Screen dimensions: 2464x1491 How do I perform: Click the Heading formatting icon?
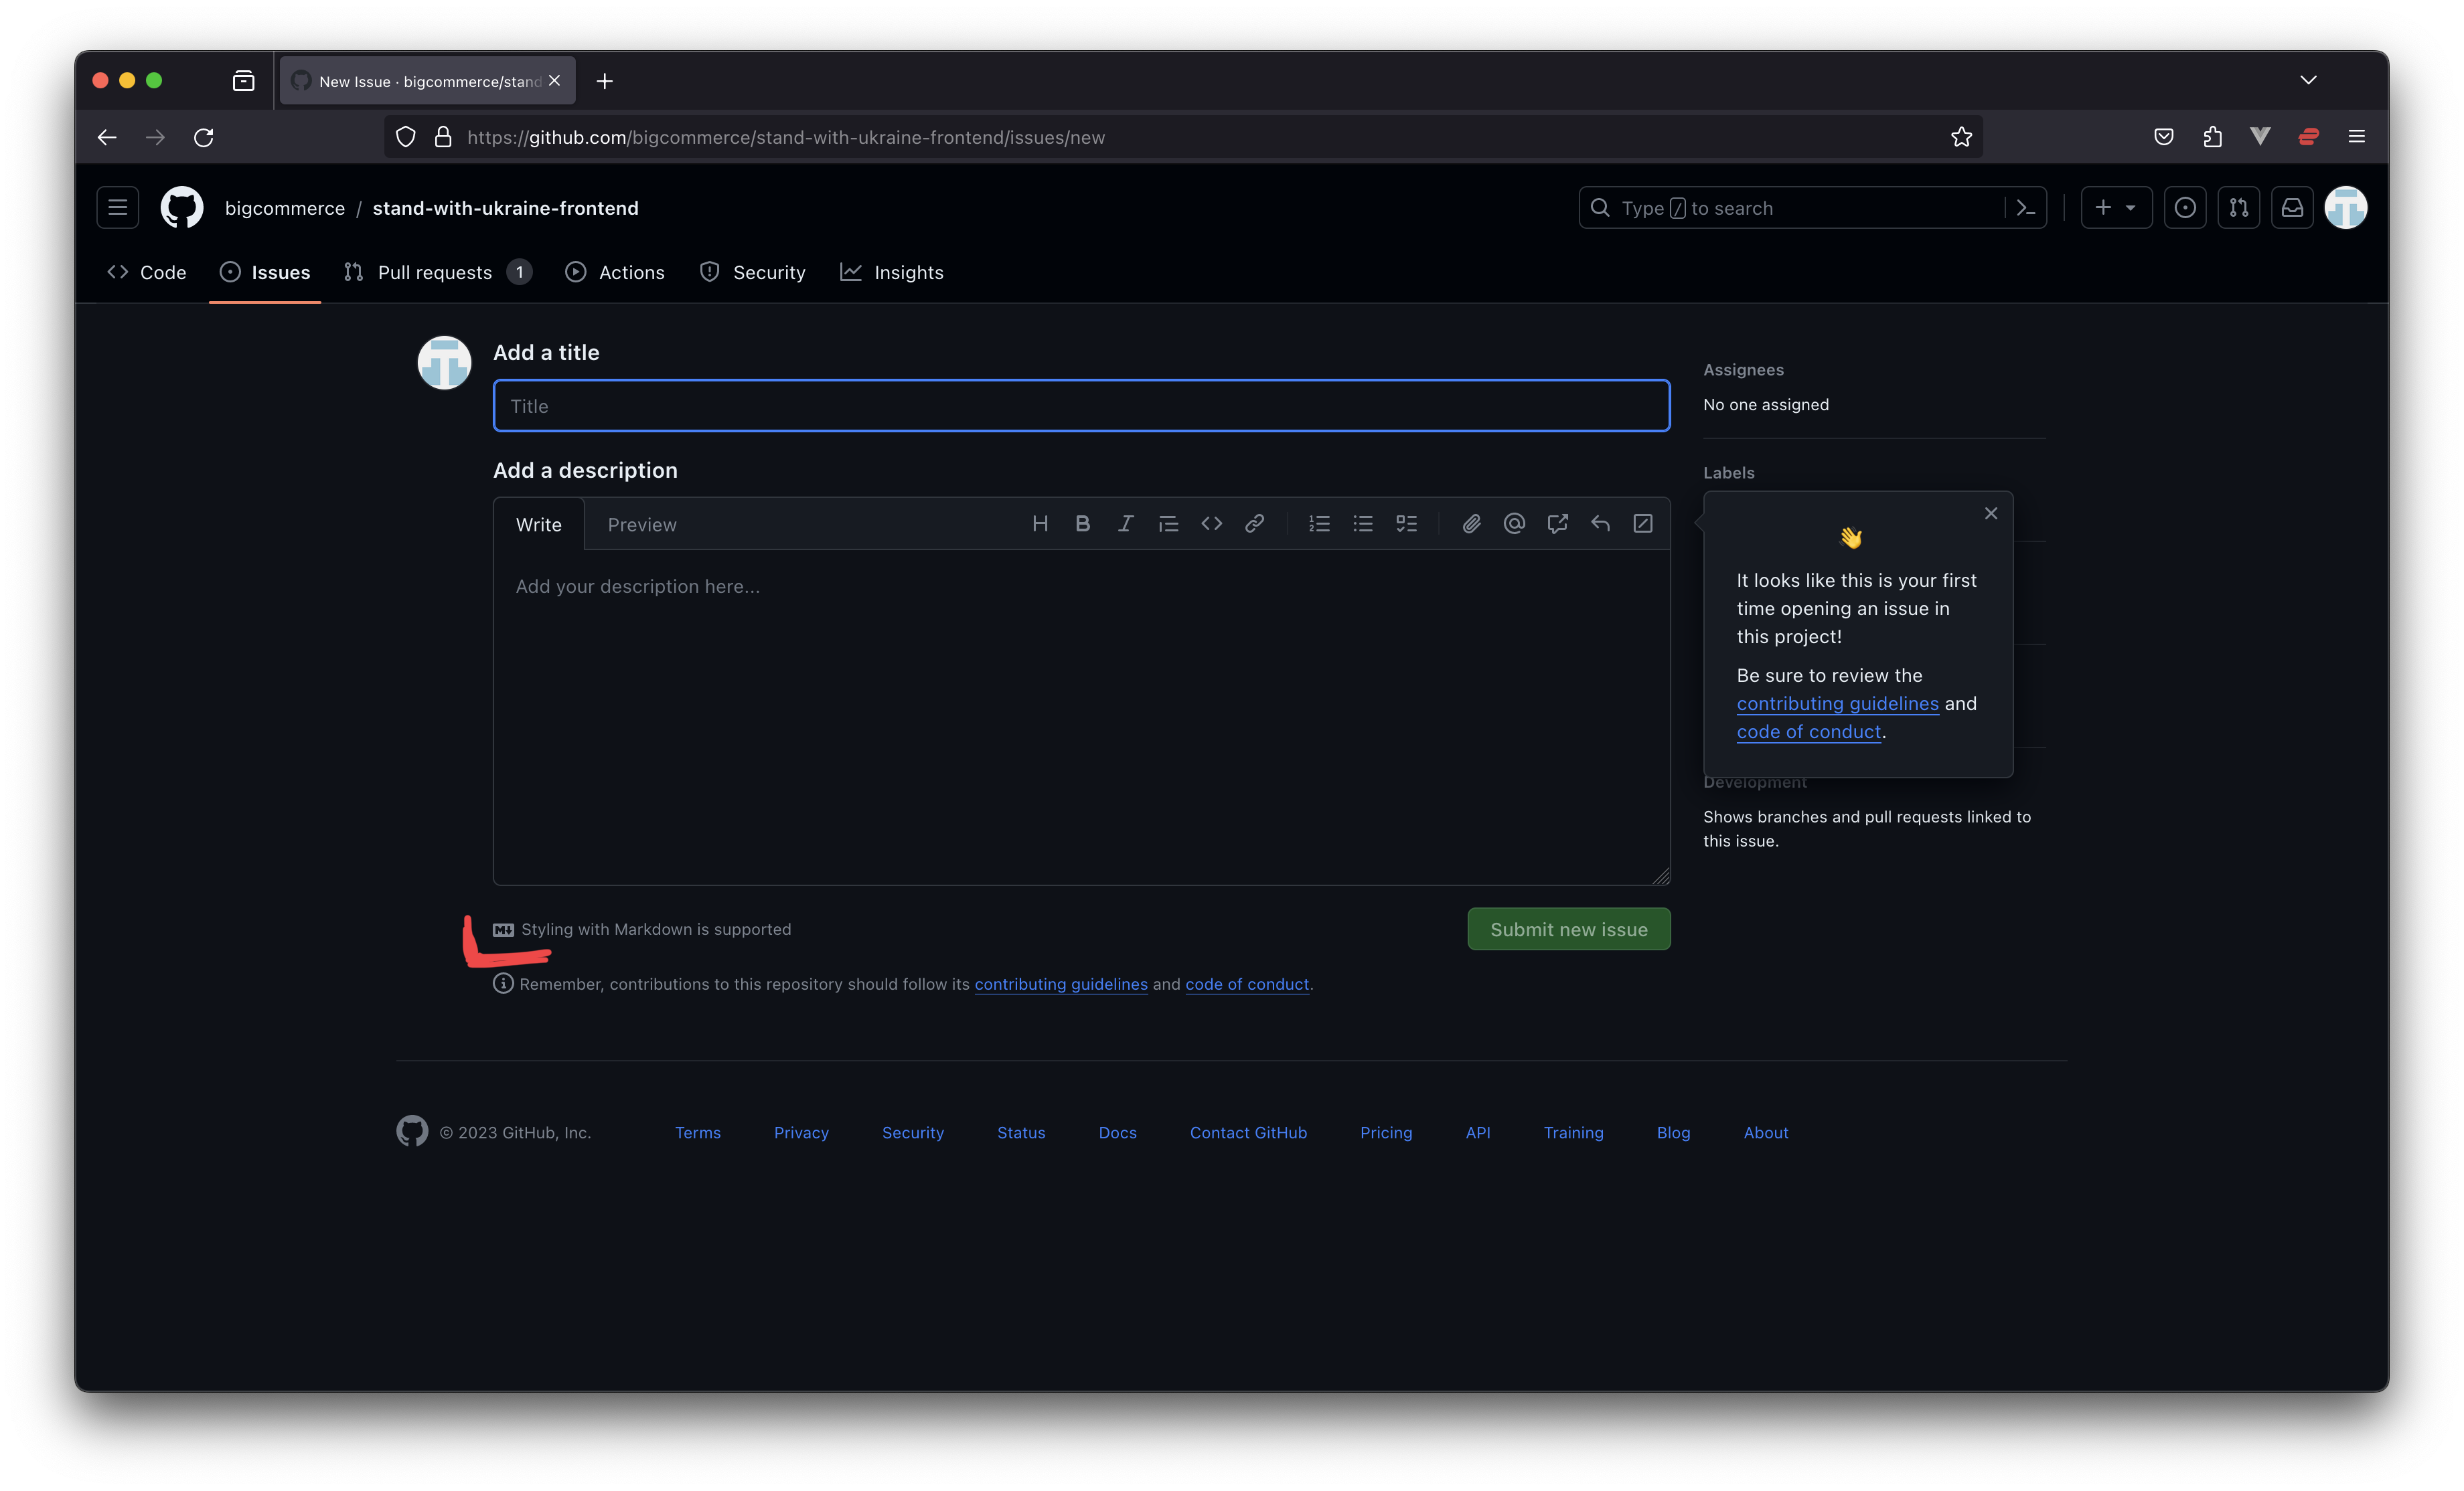tap(1040, 523)
